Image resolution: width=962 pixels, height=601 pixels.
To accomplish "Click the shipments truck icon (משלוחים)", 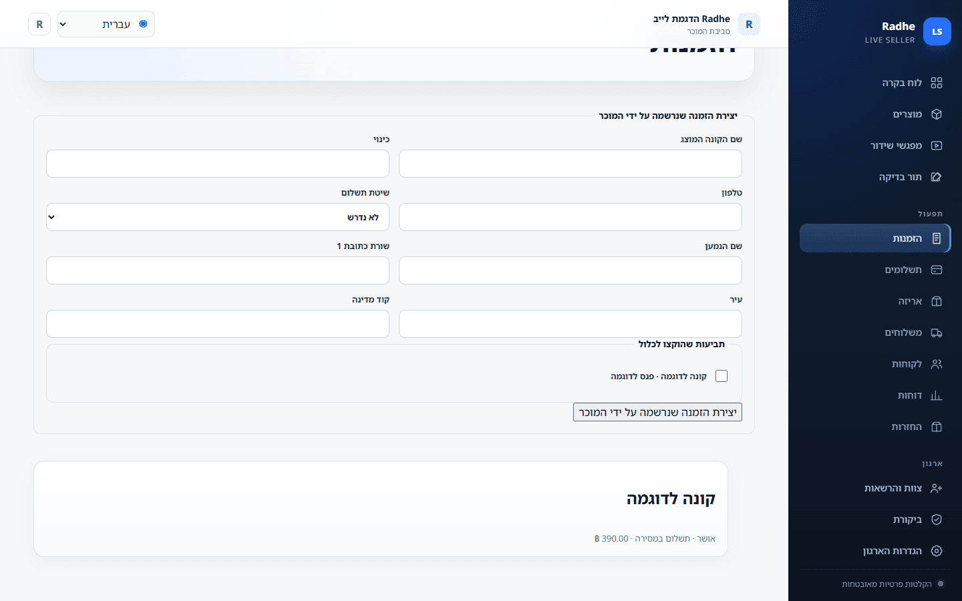I will coord(937,333).
